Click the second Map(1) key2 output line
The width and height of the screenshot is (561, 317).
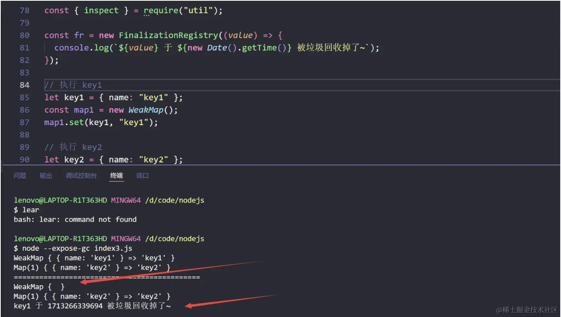pos(92,297)
